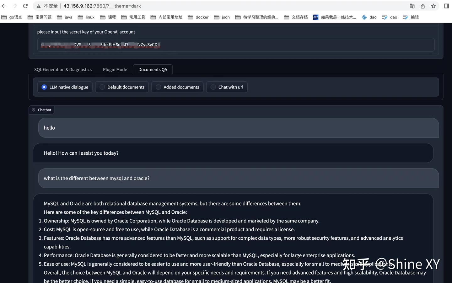Click the mysql and oracle question message
Screen dimensions: 452x283
[239, 178]
